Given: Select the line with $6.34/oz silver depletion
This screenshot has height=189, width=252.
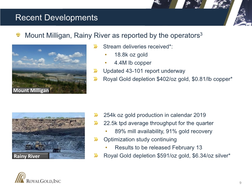Looking at the screenshot, I should point(167,156).
